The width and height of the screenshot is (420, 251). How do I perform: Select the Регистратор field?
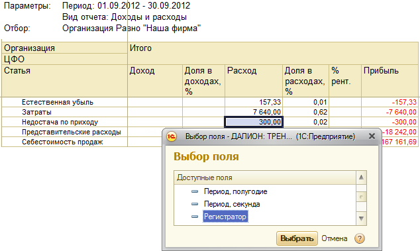[x=225, y=217]
